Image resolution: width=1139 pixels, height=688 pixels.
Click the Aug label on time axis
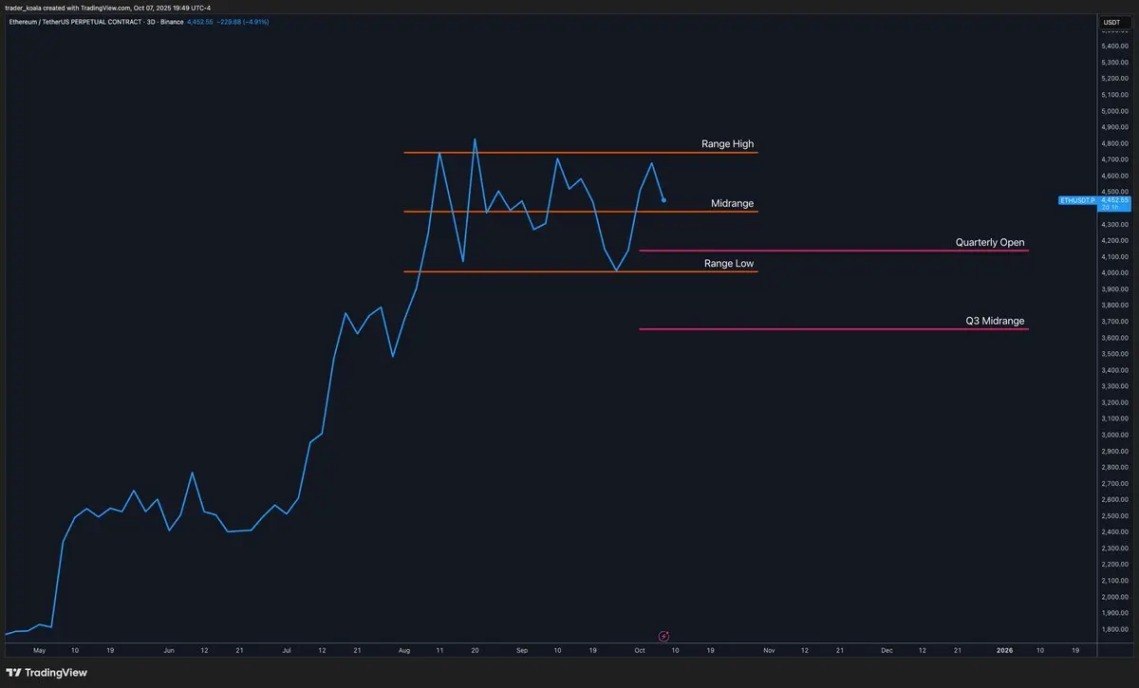[x=404, y=651]
